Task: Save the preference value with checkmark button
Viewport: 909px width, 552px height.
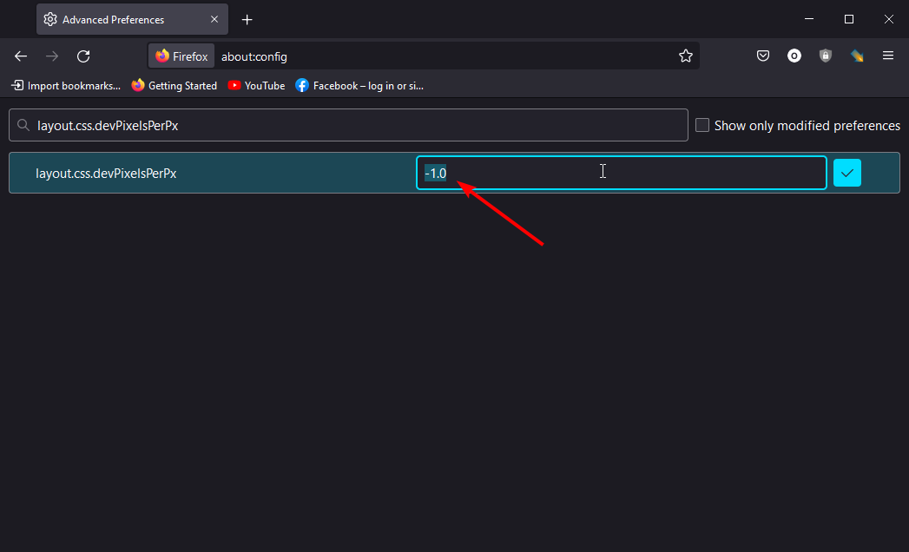Action: [x=847, y=173]
